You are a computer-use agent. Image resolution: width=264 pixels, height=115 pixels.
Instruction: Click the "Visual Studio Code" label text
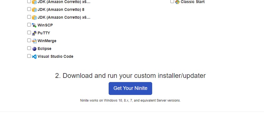click(x=55, y=57)
